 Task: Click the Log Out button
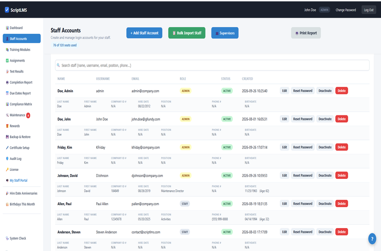point(369,10)
